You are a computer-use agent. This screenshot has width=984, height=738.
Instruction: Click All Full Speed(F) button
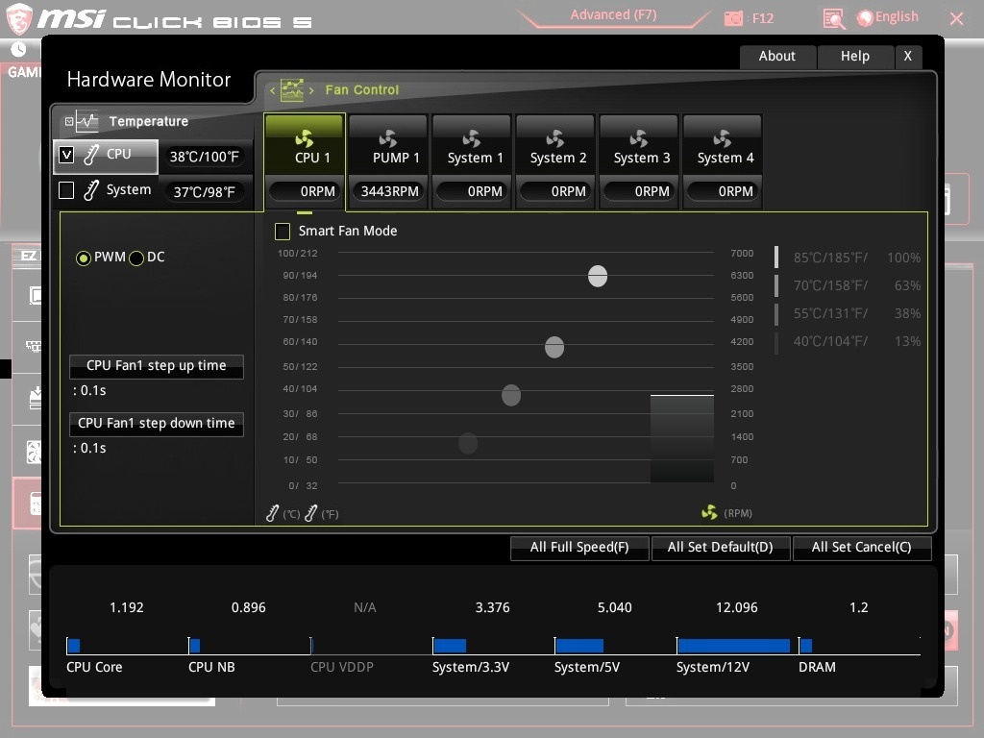click(x=579, y=547)
